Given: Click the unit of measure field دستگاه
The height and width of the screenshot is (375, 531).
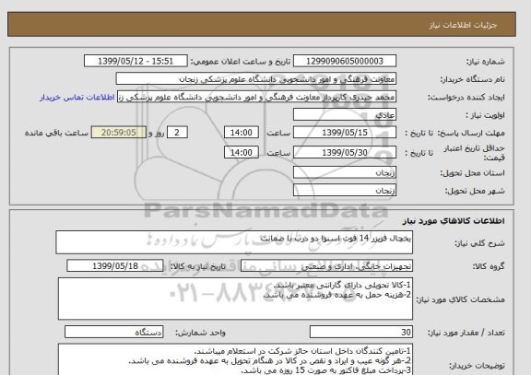Looking at the screenshot, I should click(113, 332).
